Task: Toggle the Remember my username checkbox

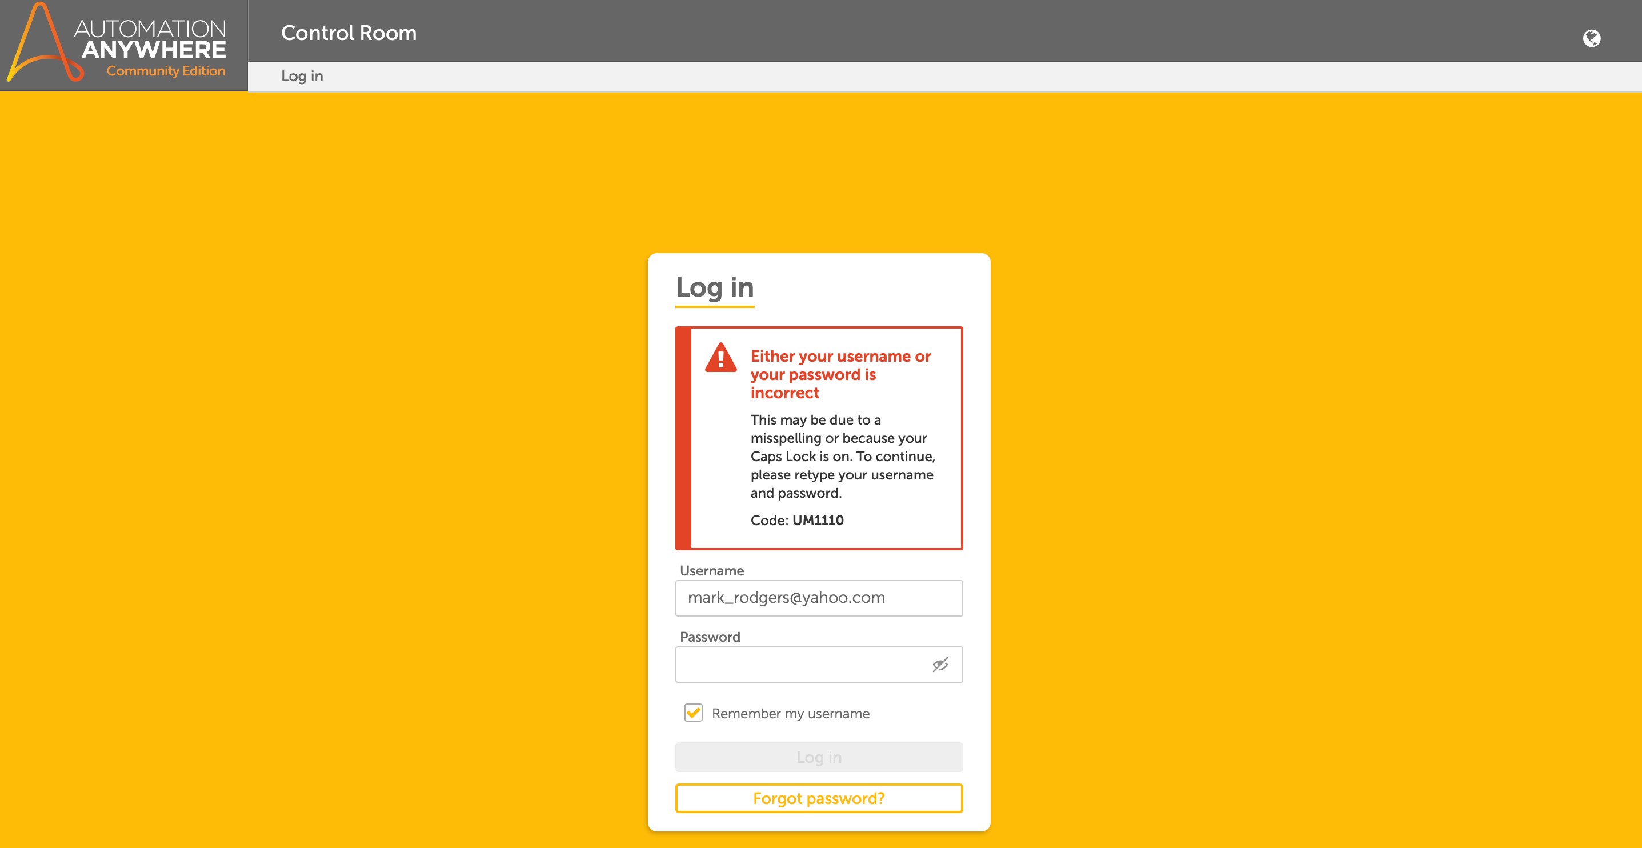Action: pyautogui.click(x=692, y=714)
